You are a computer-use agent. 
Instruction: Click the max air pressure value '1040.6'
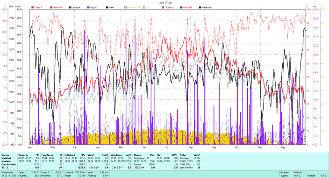82,162
